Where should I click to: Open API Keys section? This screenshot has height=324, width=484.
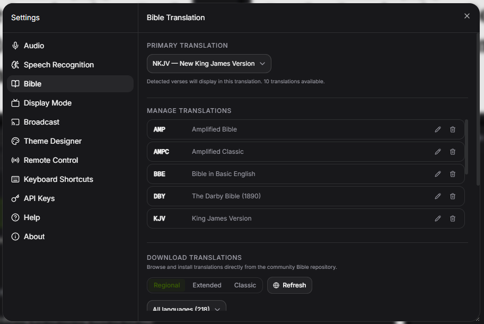70,199
